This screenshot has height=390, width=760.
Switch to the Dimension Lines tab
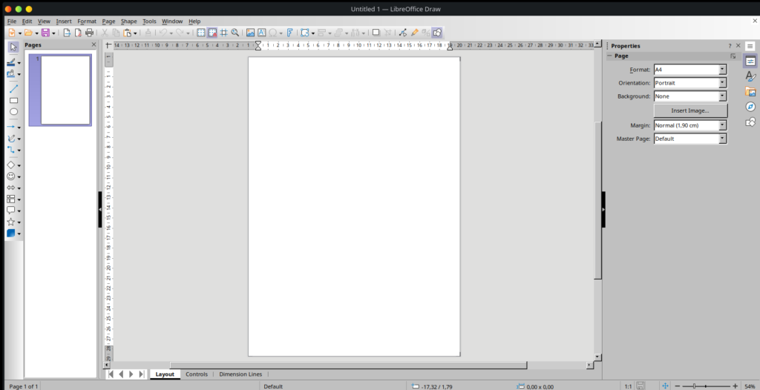point(239,374)
